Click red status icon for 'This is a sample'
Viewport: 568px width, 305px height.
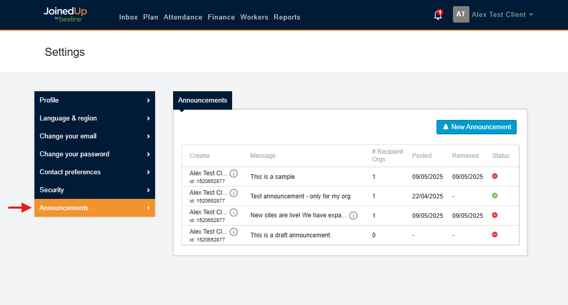pyautogui.click(x=495, y=176)
